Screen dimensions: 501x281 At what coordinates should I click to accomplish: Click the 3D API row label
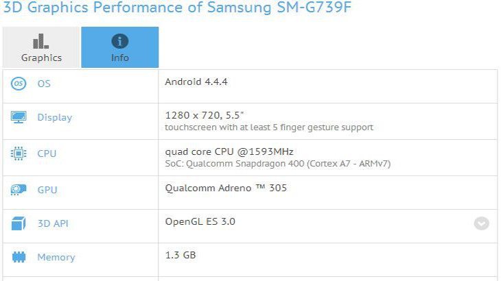pos(53,223)
